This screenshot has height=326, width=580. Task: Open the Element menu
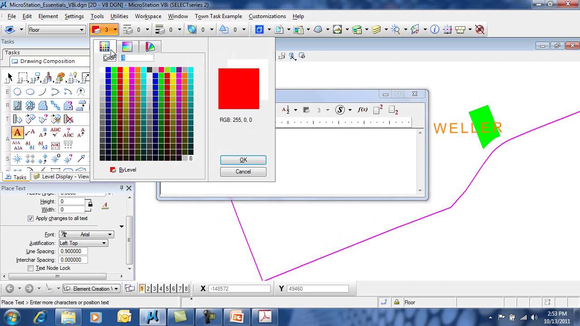48,16
